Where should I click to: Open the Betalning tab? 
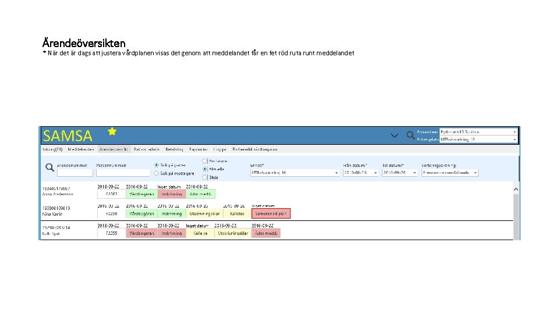click(x=174, y=149)
